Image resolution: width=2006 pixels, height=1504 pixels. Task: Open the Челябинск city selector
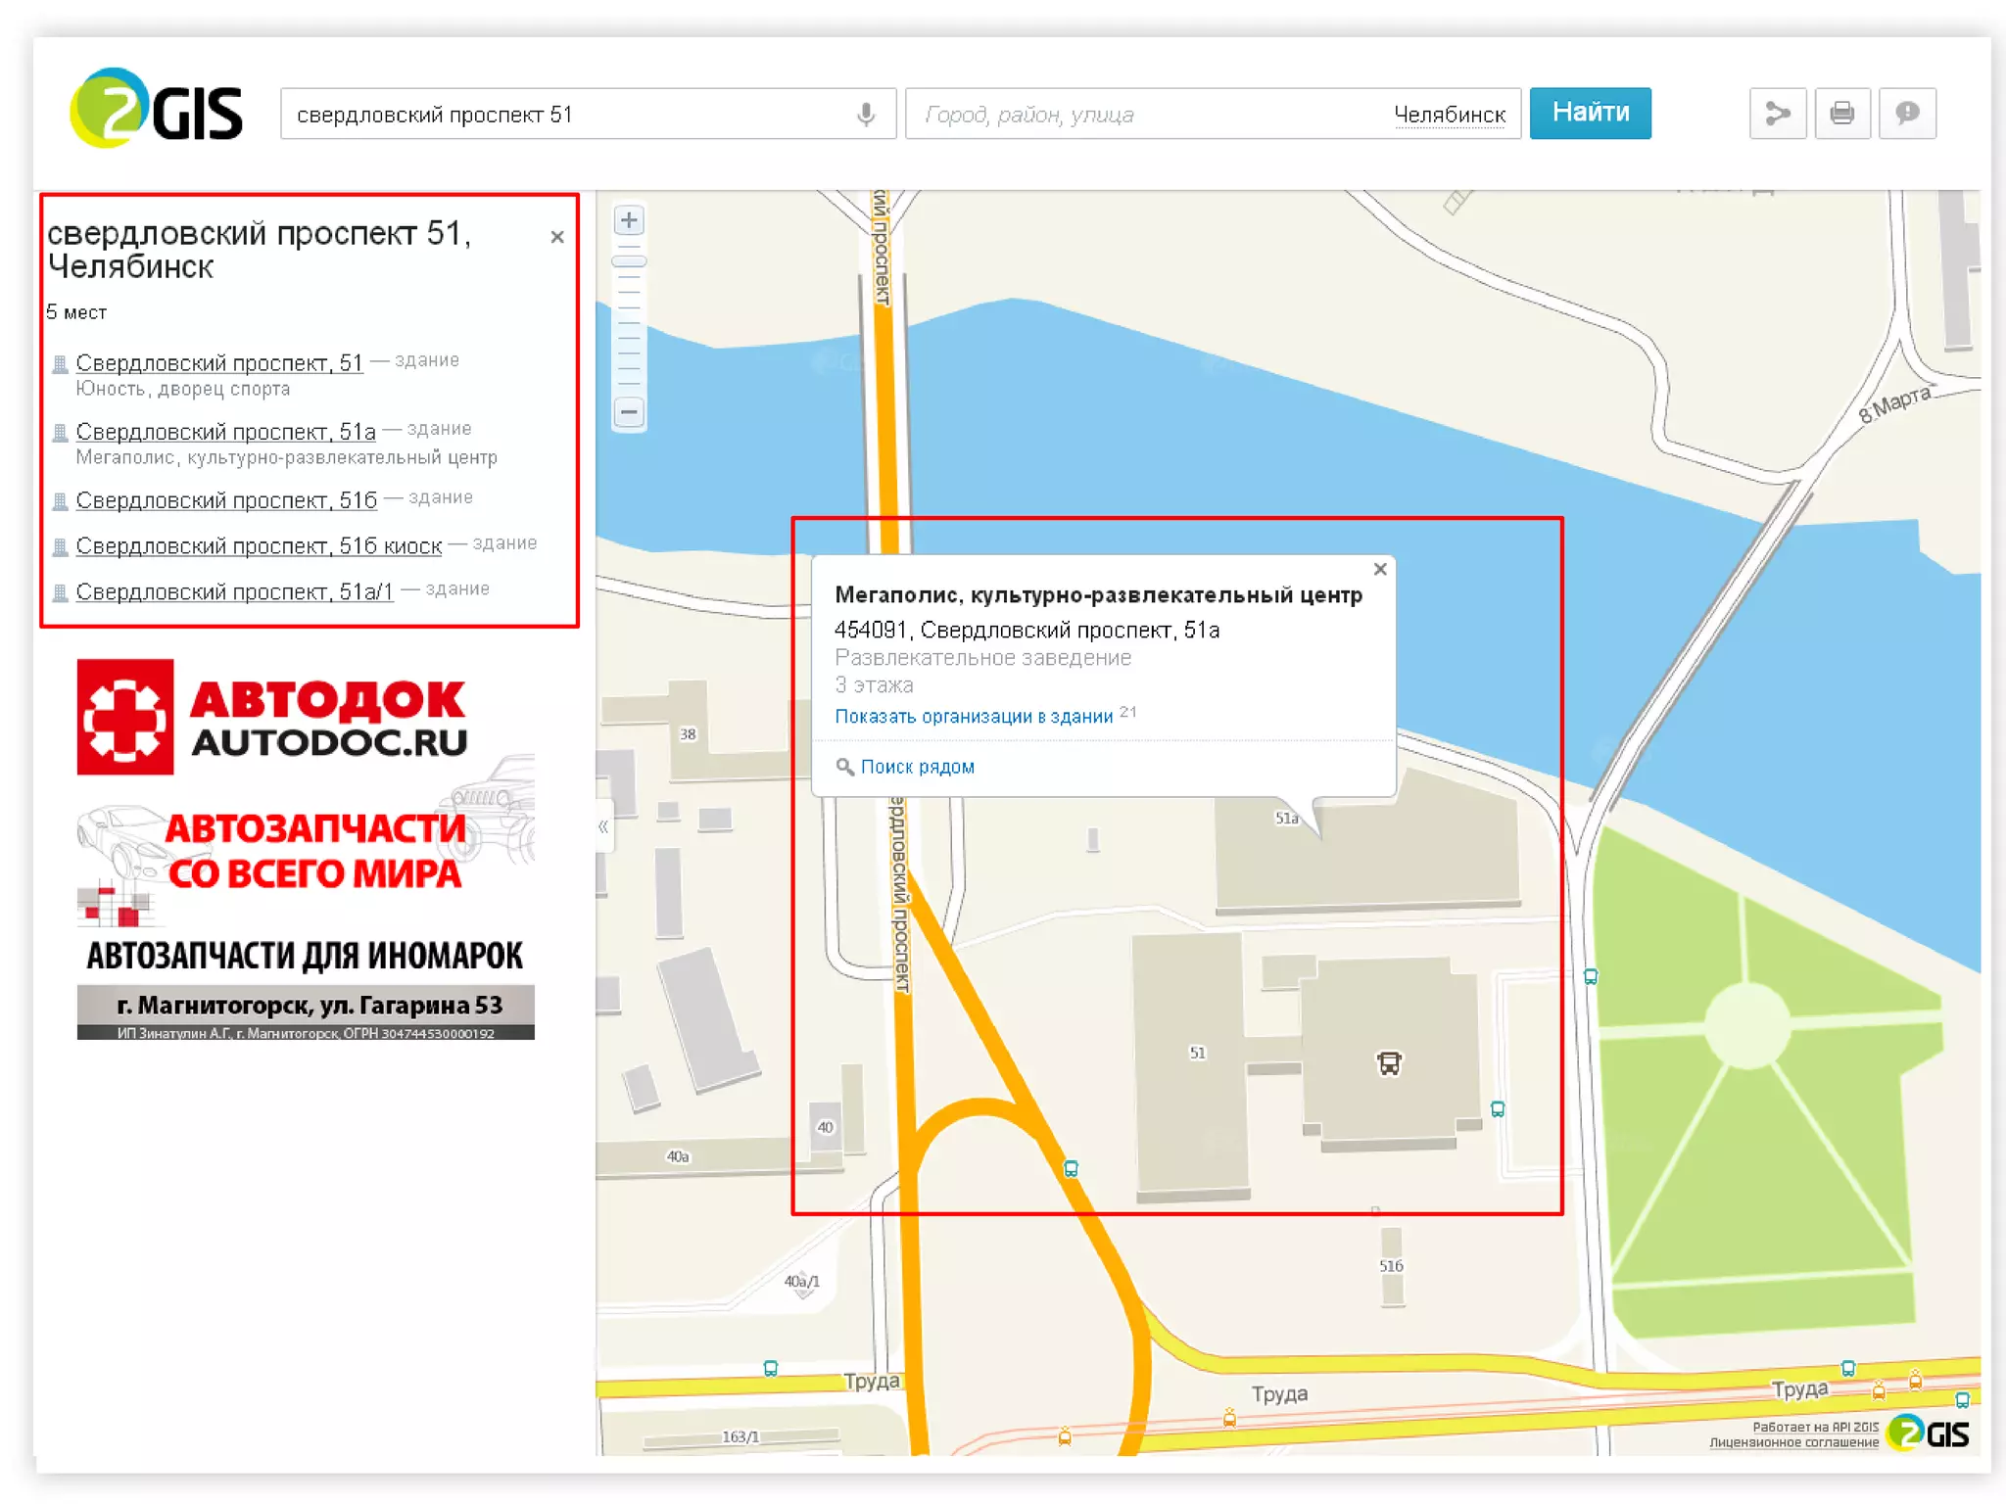[1449, 115]
